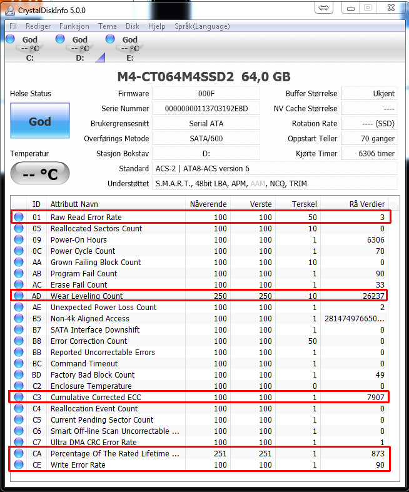Viewport: 409px width, 492px height.
Task: Click status orb for Write Error Rate
Action: 19,464
